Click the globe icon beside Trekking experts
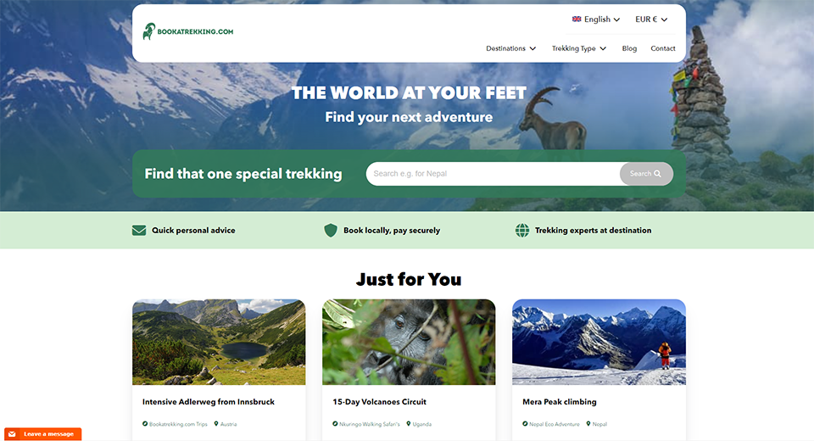The height and width of the screenshot is (441, 814). click(x=521, y=230)
